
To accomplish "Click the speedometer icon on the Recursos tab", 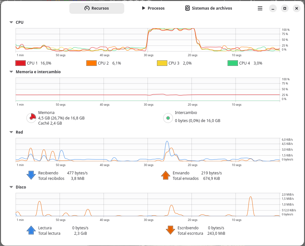I will 87,8.
